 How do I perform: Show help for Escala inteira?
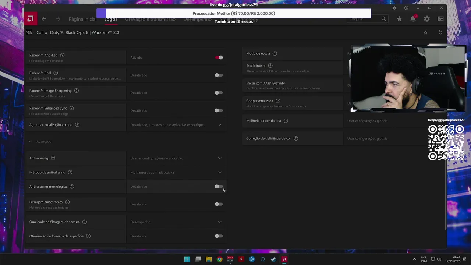pos(270,66)
